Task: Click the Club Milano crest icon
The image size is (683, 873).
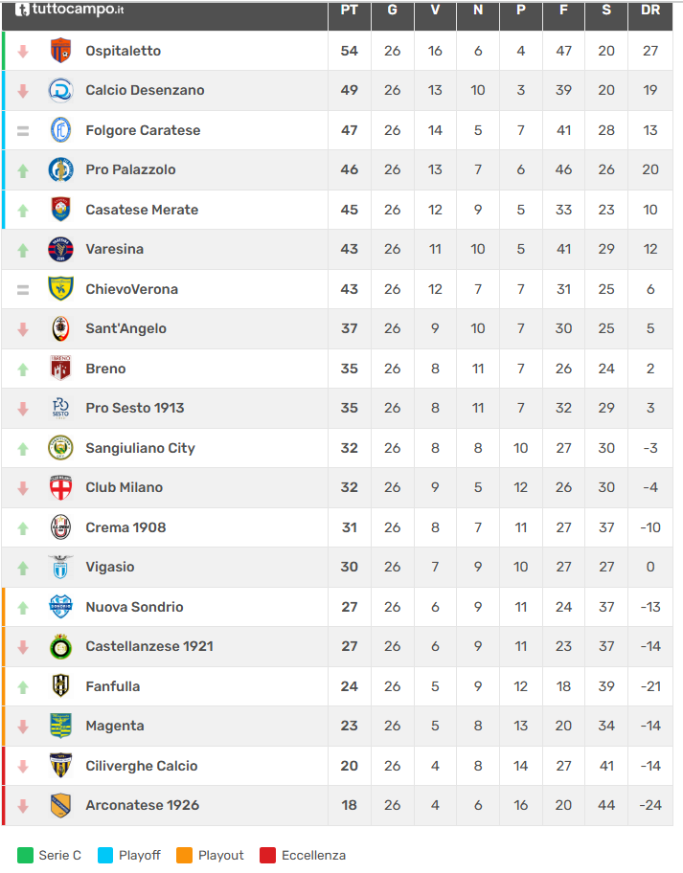Action: pyautogui.click(x=60, y=487)
